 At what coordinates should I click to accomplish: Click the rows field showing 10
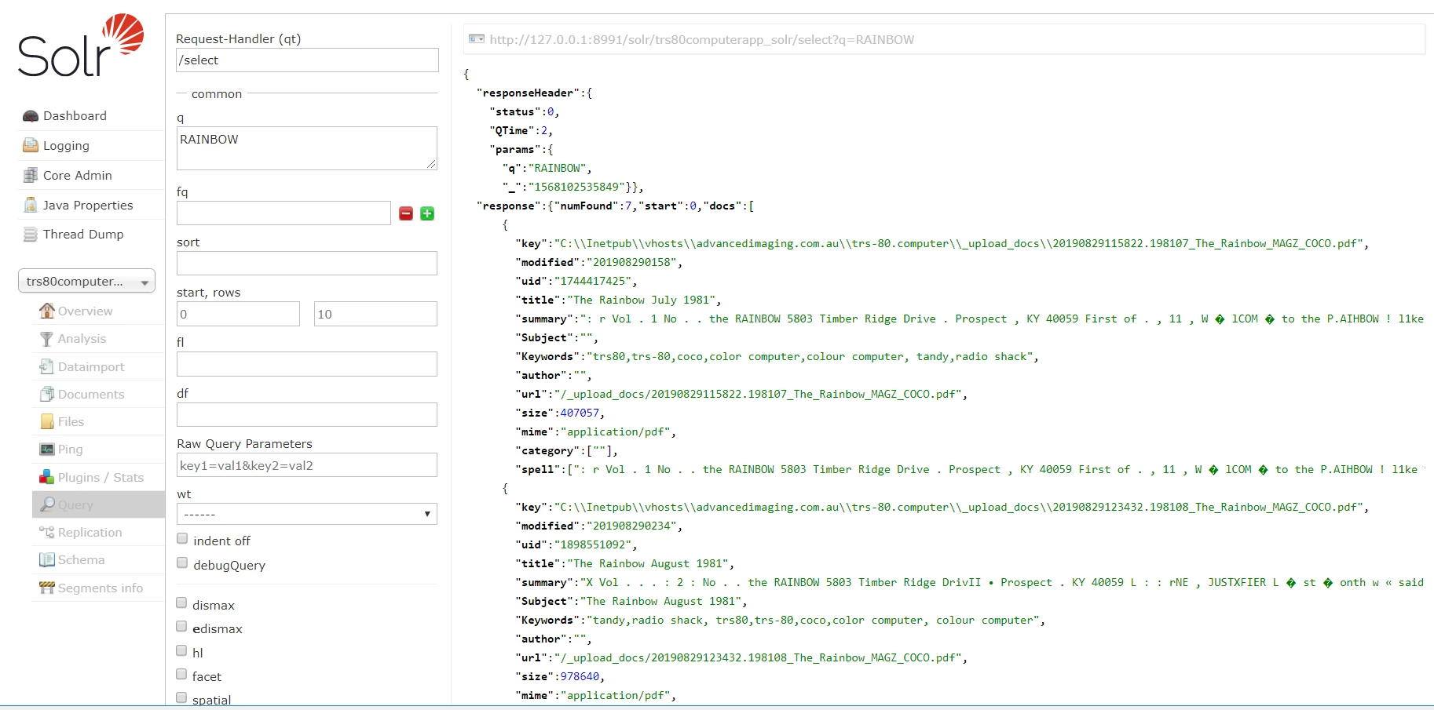(375, 314)
